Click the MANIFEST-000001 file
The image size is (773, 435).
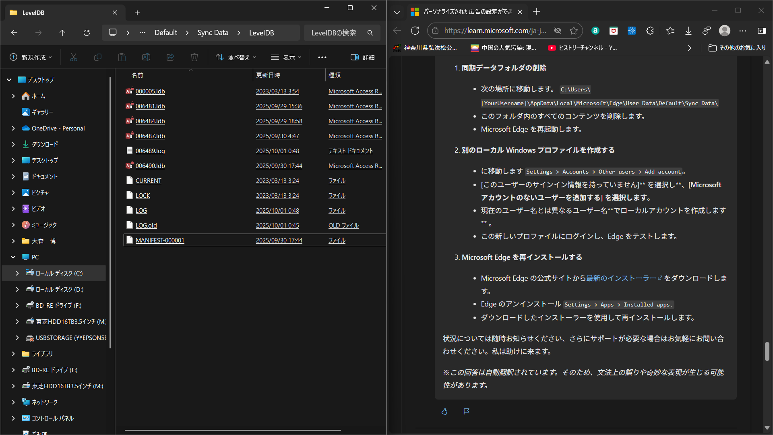(x=160, y=240)
